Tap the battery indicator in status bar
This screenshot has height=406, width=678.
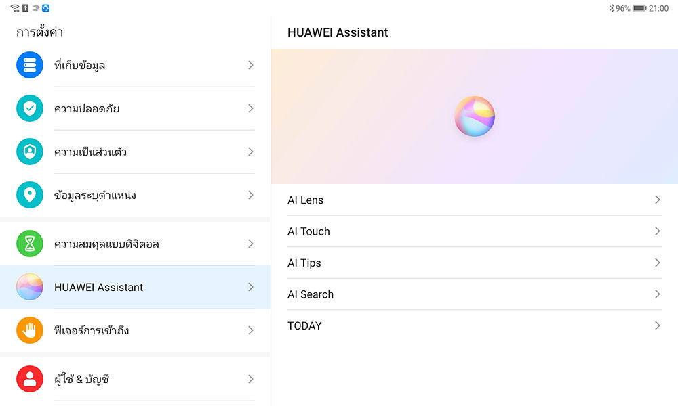(x=639, y=8)
